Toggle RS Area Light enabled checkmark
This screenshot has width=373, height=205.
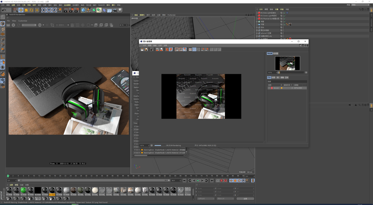coord(284,13)
